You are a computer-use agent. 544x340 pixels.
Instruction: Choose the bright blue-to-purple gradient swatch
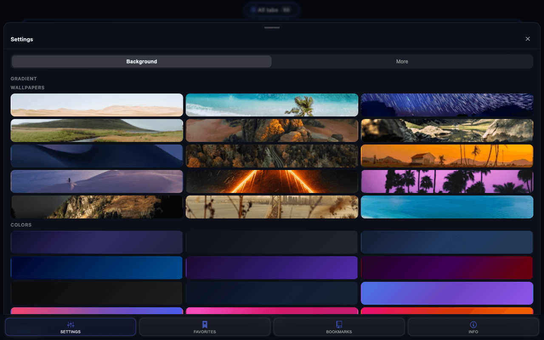click(x=447, y=293)
